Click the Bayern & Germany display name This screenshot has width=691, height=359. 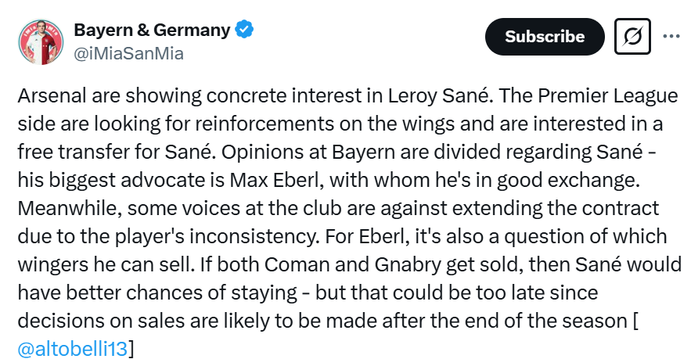(152, 30)
